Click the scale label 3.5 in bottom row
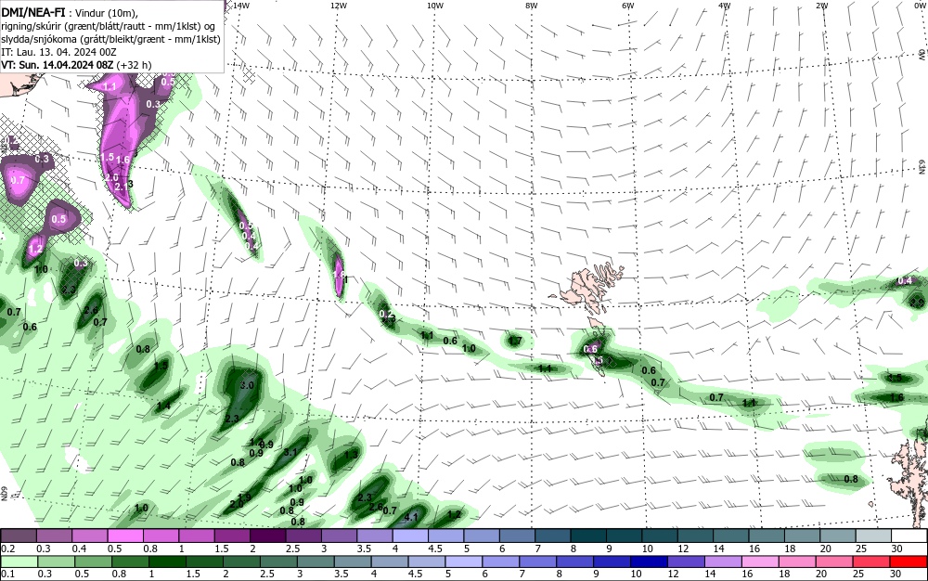The height and width of the screenshot is (581, 928). point(342,574)
